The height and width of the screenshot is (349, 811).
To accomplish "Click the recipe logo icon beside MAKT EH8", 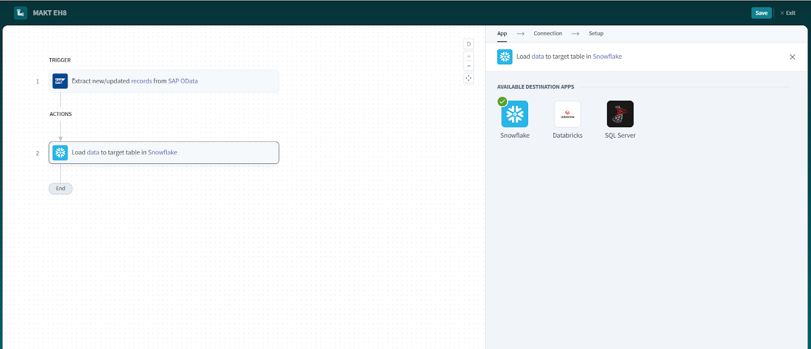I will (x=20, y=13).
